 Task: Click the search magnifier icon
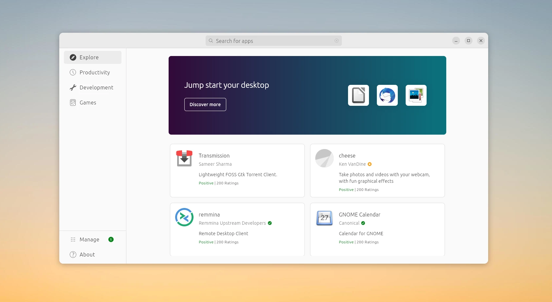coord(211,41)
